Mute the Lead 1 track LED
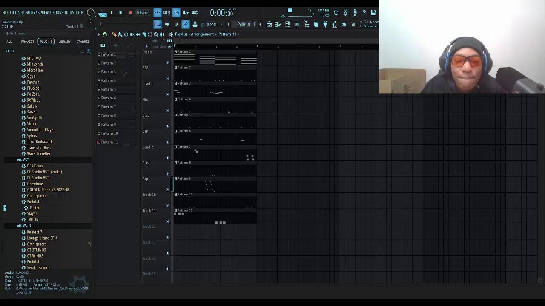 (167, 94)
